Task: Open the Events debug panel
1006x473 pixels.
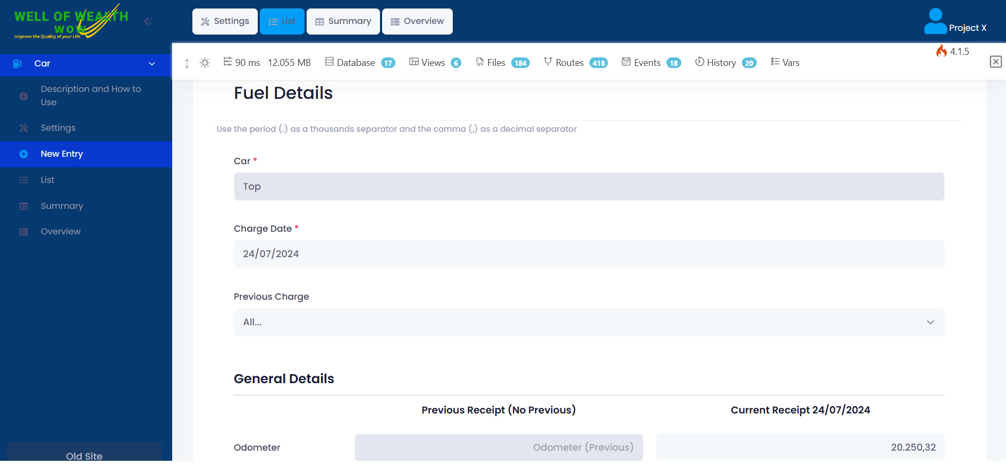Action: 651,63
